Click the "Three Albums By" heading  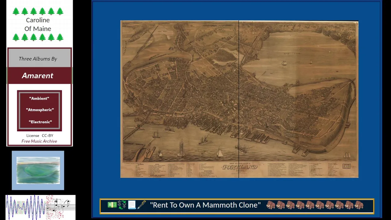pos(38,59)
